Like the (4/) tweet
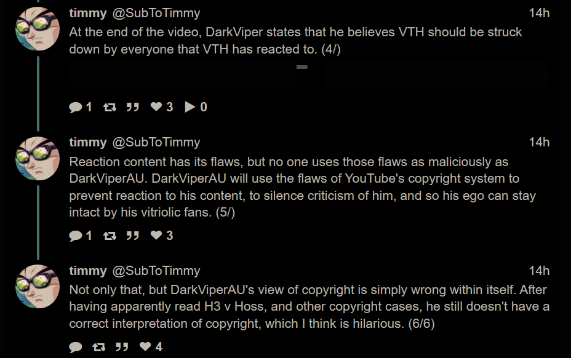The image size is (571, 358). (x=157, y=108)
